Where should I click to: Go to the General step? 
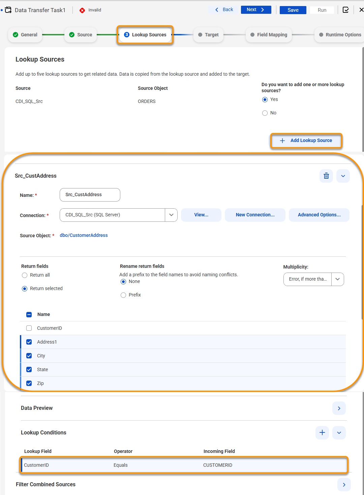coord(25,35)
